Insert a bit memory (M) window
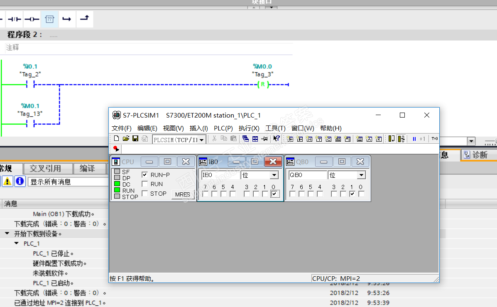Viewport: 497px width, 307px height. [309, 139]
